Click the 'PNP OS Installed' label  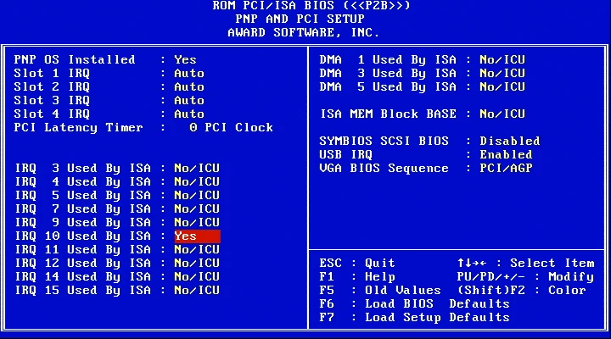(75, 59)
